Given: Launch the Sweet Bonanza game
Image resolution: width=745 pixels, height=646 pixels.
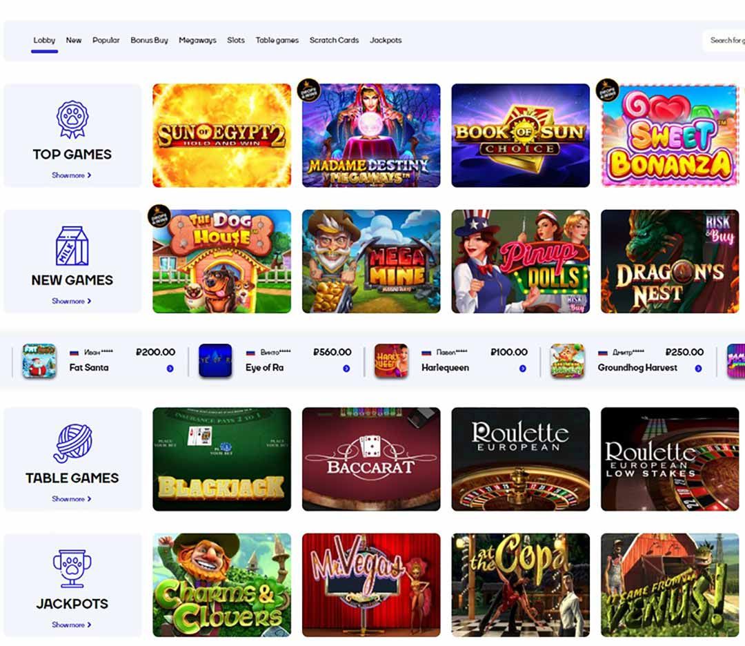Looking at the screenshot, I should pyautogui.click(x=670, y=135).
